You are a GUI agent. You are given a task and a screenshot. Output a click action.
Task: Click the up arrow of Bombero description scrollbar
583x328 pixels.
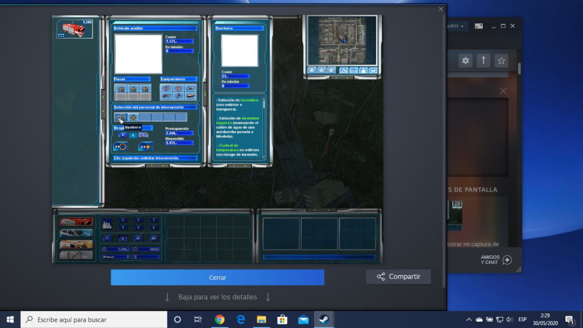pos(264,99)
